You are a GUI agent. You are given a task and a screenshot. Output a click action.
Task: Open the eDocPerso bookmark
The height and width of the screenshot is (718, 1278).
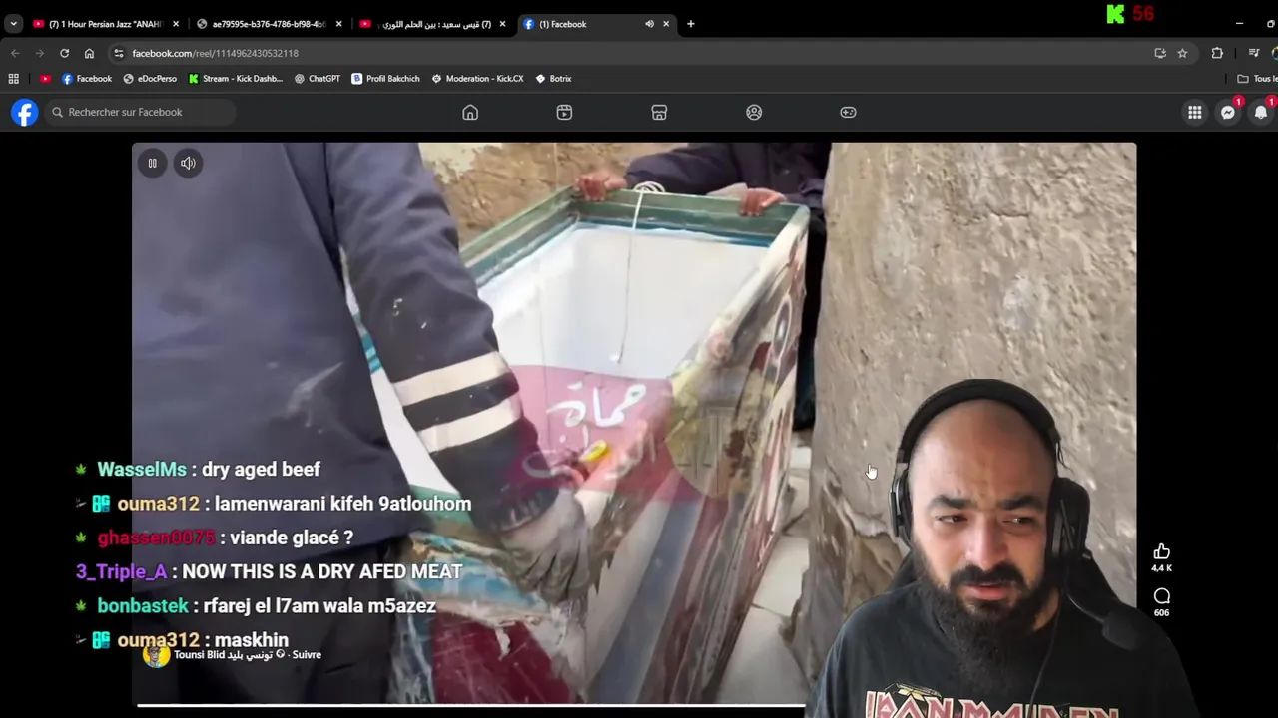(150, 78)
